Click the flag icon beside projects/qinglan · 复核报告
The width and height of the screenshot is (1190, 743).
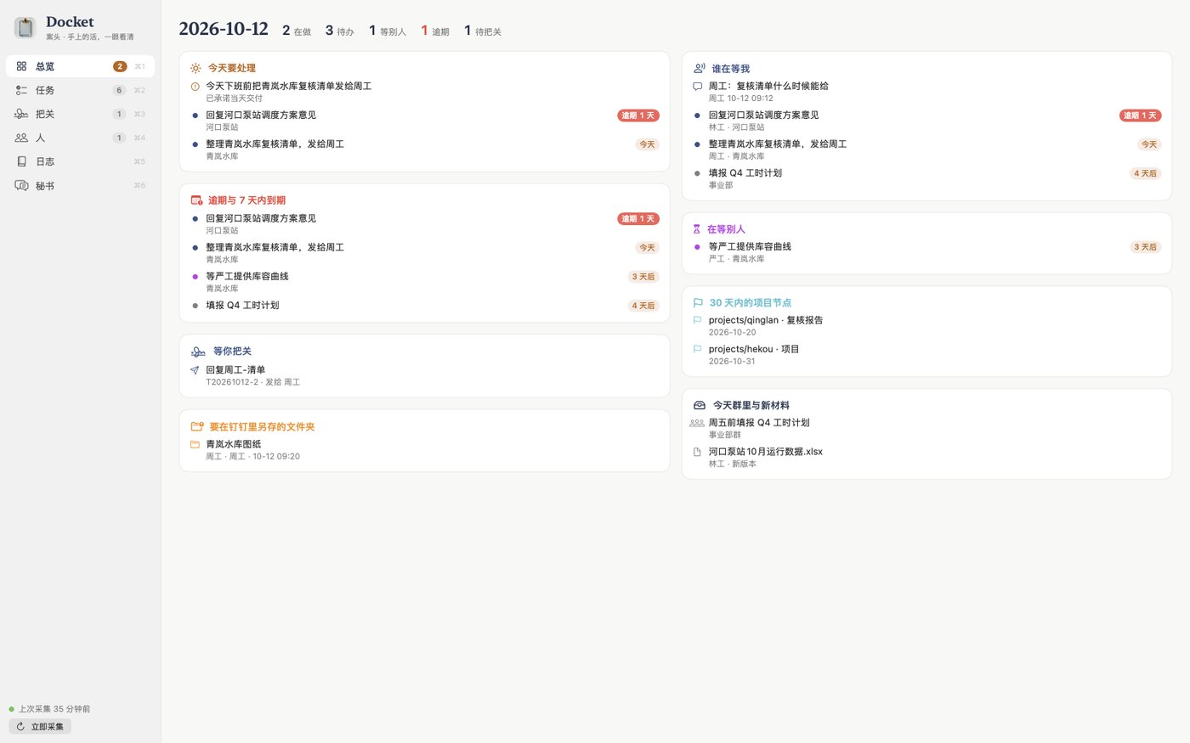698,320
